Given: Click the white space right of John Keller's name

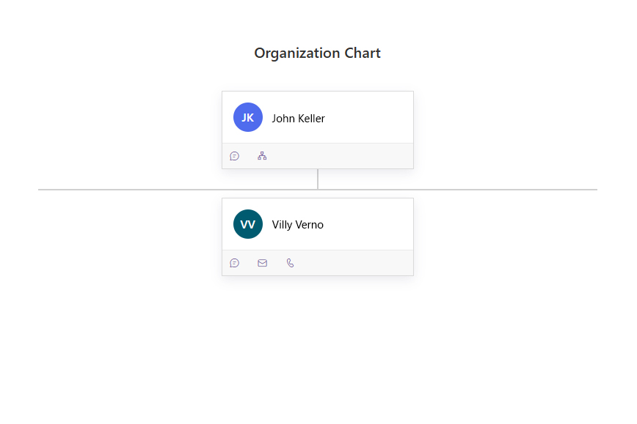Looking at the screenshot, I should (367, 119).
